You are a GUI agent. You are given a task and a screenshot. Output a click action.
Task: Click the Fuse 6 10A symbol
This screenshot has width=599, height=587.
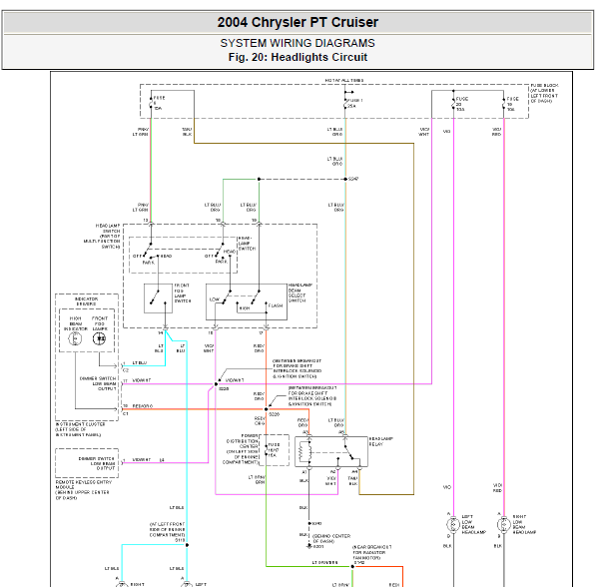(151, 103)
